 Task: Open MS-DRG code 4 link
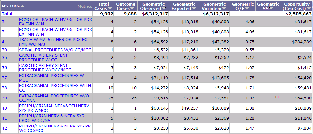3,42
